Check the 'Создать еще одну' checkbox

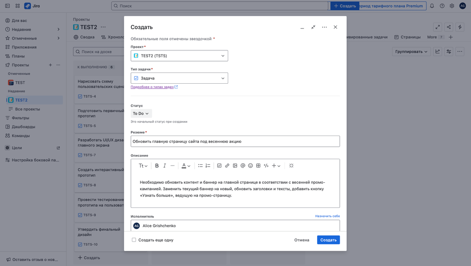134,240
